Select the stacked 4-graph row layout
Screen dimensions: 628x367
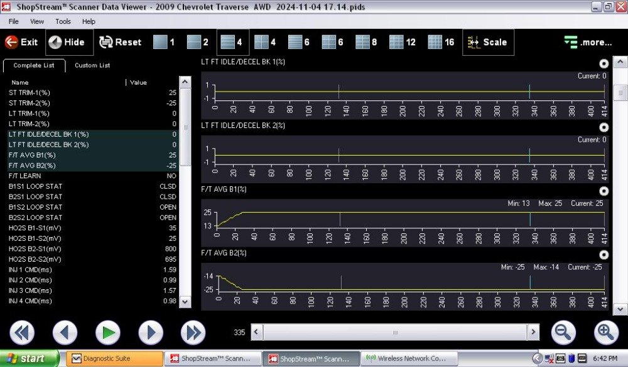pyautogui.click(x=233, y=42)
